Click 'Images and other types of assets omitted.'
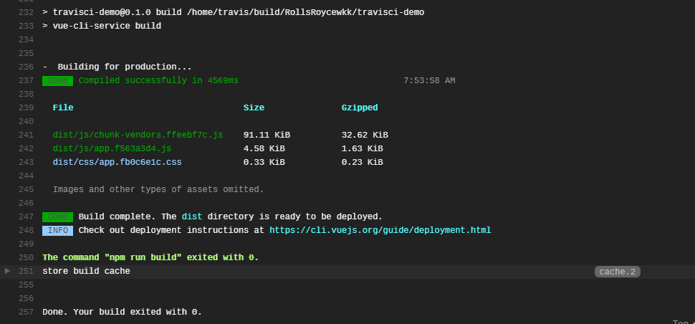The width and height of the screenshot is (695, 324). pyautogui.click(x=158, y=190)
